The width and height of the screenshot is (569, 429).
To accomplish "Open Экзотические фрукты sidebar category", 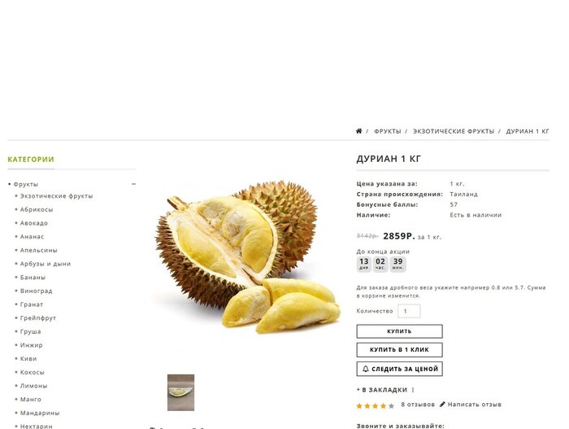I will click(x=56, y=196).
